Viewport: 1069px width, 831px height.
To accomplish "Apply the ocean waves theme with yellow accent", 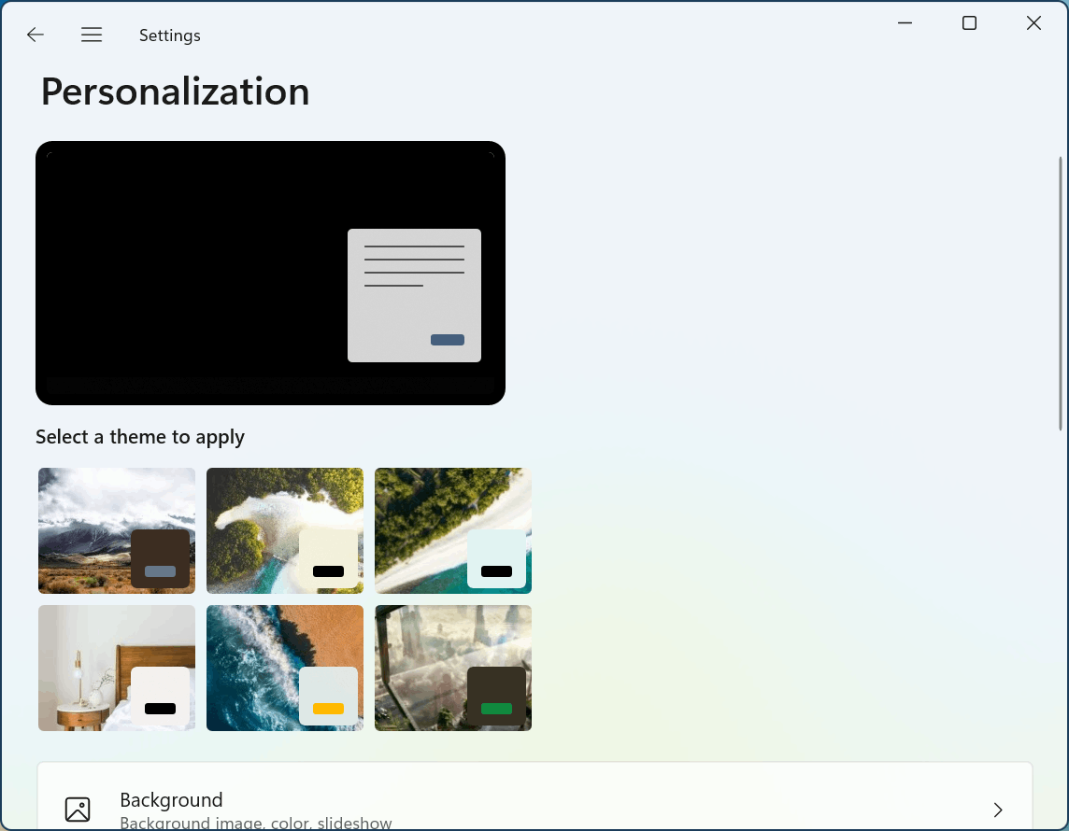I will point(285,669).
